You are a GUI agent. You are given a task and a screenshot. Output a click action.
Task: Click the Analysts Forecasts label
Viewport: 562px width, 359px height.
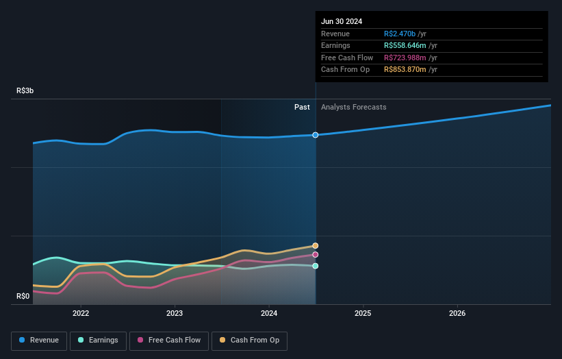coord(354,108)
